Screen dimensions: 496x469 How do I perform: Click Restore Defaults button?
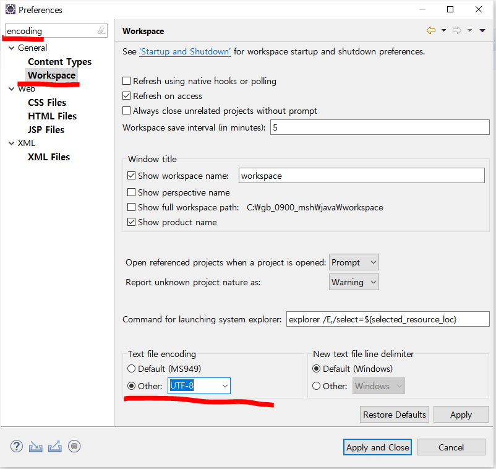[x=395, y=415]
